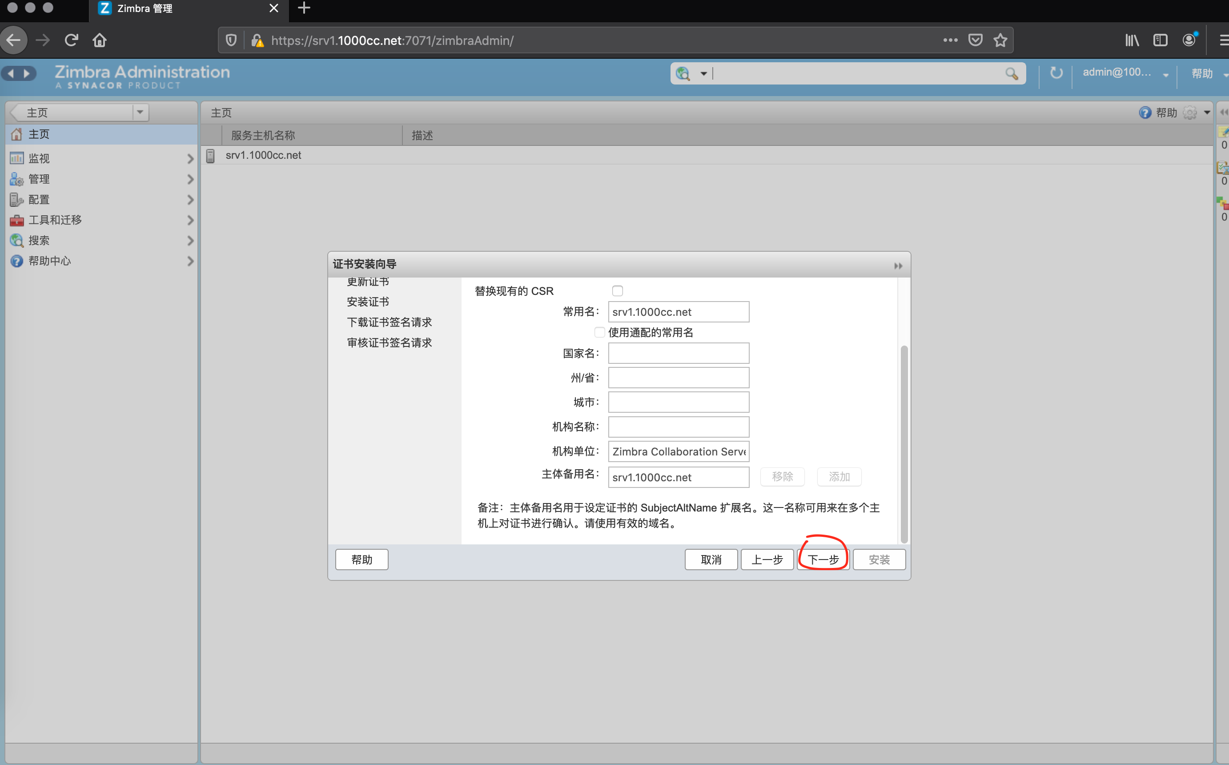Click Zimbra history back arrow
Image resolution: width=1229 pixels, height=765 pixels.
point(11,74)
